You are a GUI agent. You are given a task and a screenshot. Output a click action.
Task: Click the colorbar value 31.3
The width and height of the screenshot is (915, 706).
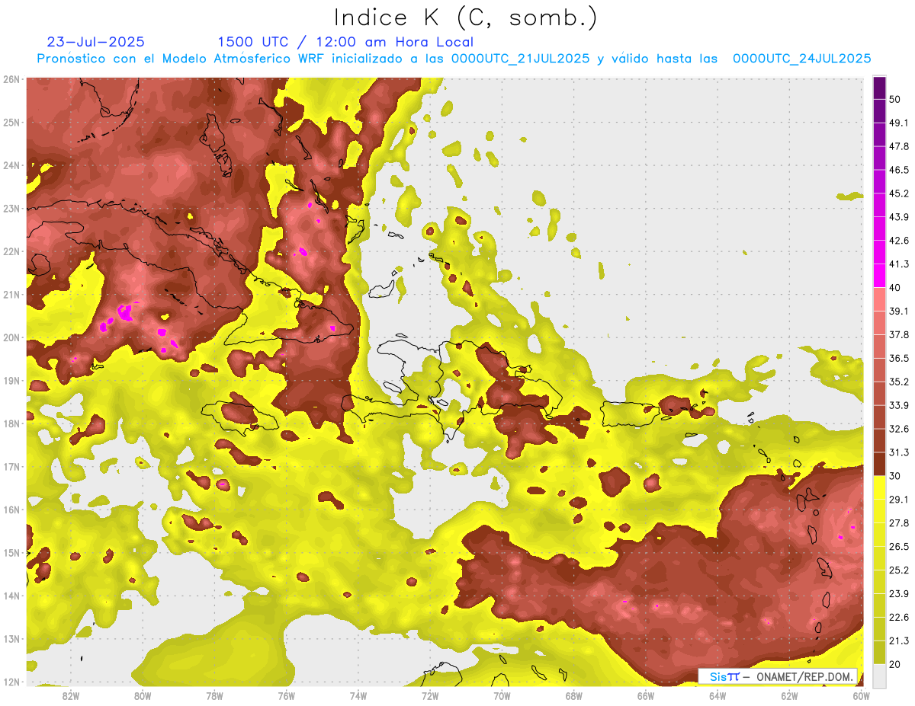point(899,452)
